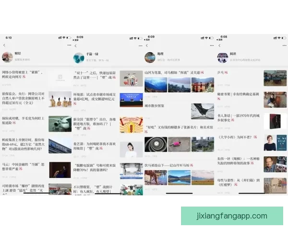Open the more options menu on 千篇一绿 page
Screen dimensions: 288x230
click(x=141, y=46)
